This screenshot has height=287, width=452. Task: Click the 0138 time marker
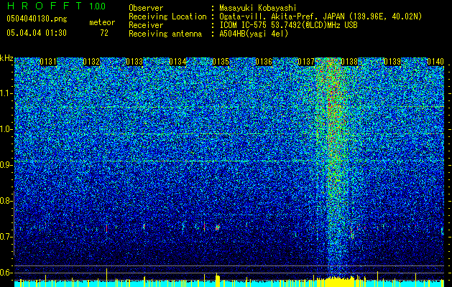point(349,62)
